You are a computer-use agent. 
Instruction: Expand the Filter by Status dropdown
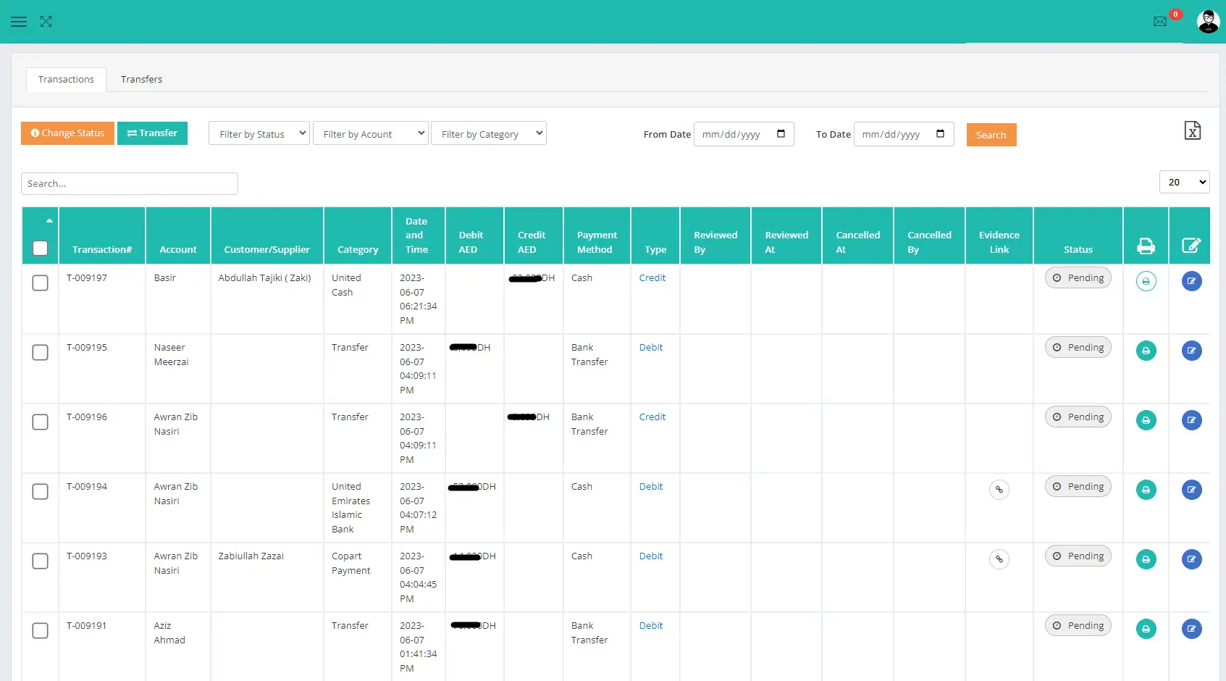click(259, 134)
